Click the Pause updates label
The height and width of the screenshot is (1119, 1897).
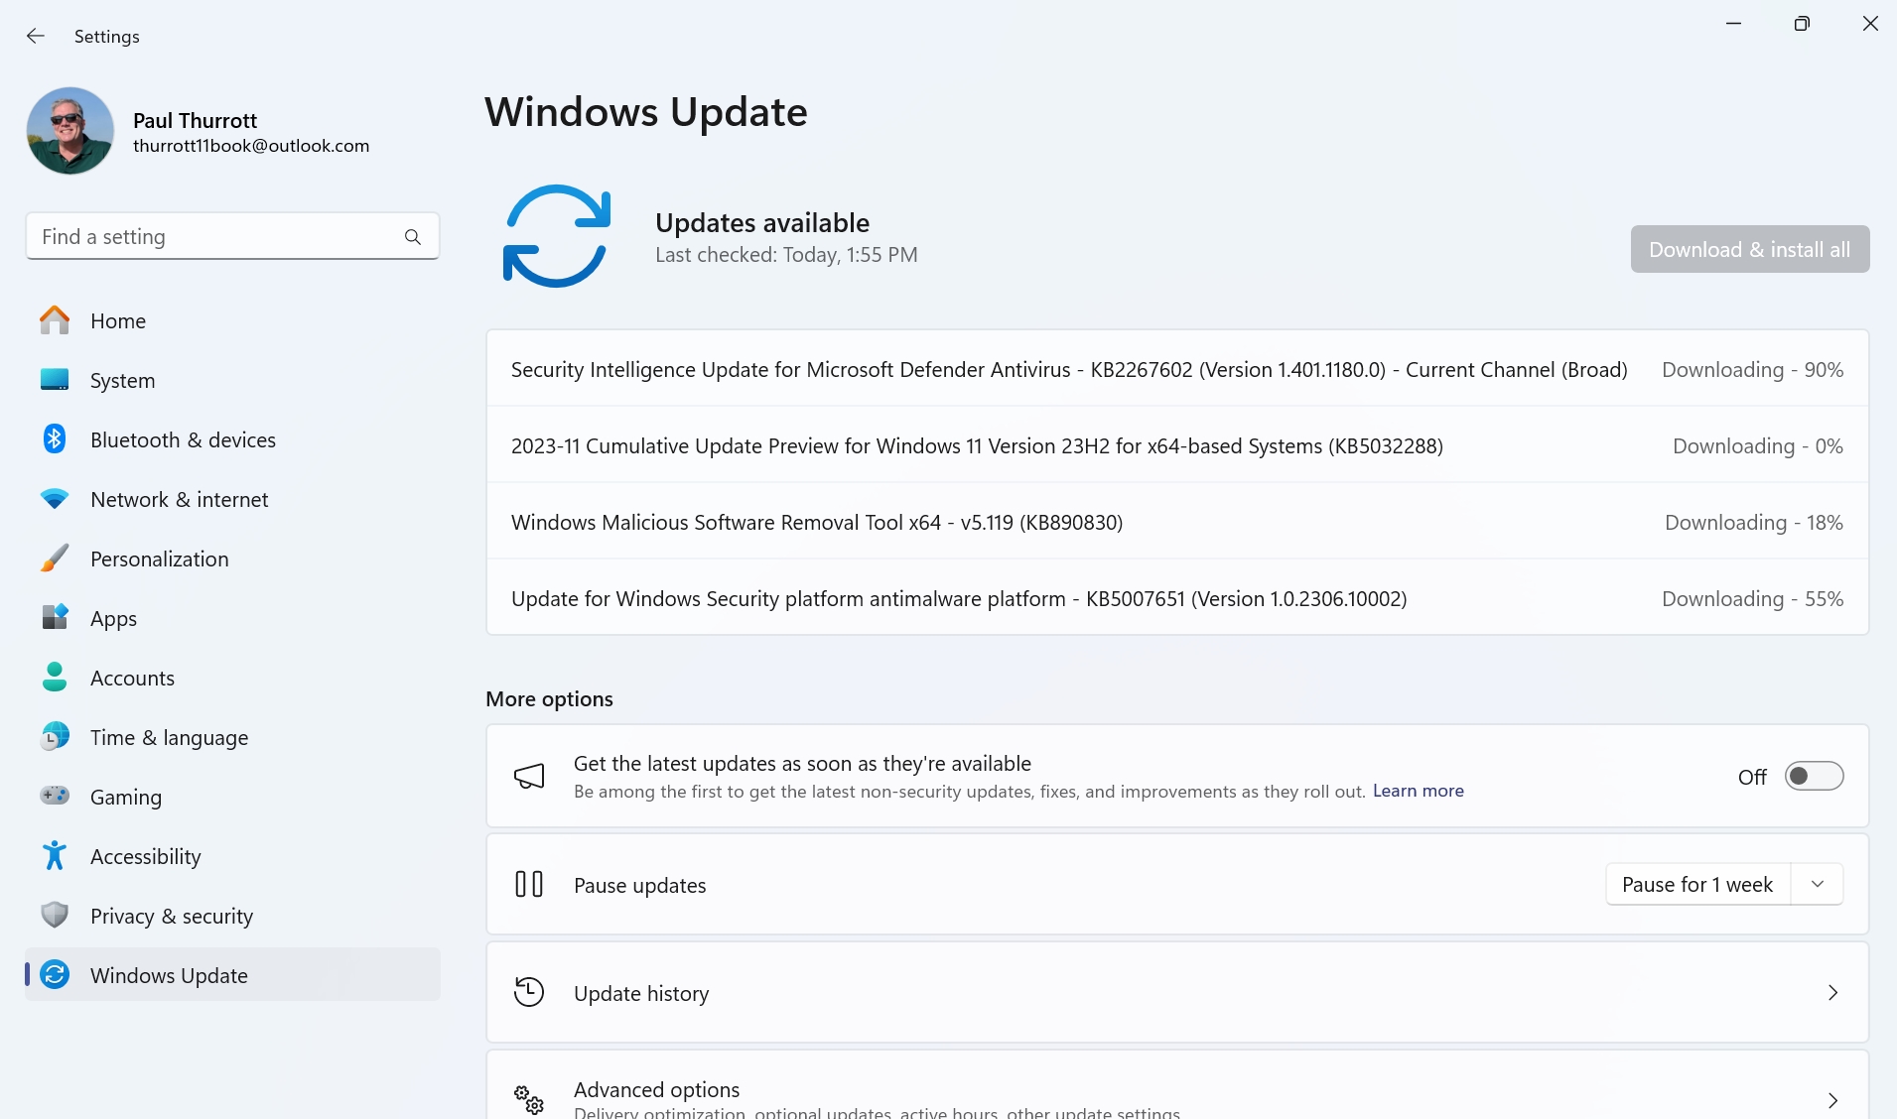pos(639,885)
